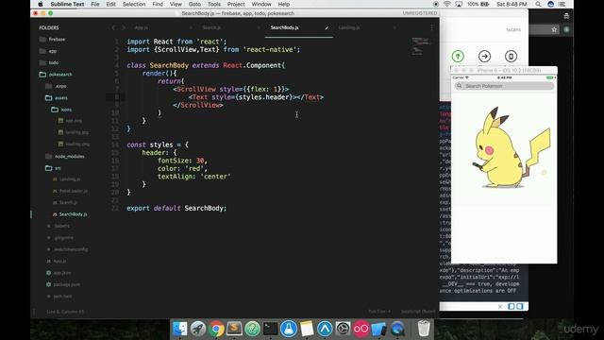Switch to the App.js tab
604x340 pixels.
tap(142, 27)
